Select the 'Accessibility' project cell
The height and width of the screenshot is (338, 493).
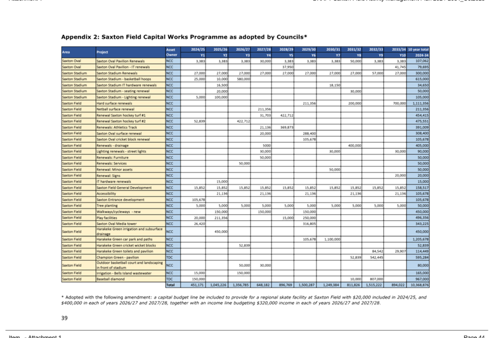[x=130, y=193]
